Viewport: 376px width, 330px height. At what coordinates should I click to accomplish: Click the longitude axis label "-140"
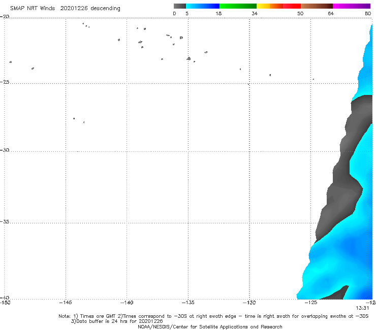point(127,303)
